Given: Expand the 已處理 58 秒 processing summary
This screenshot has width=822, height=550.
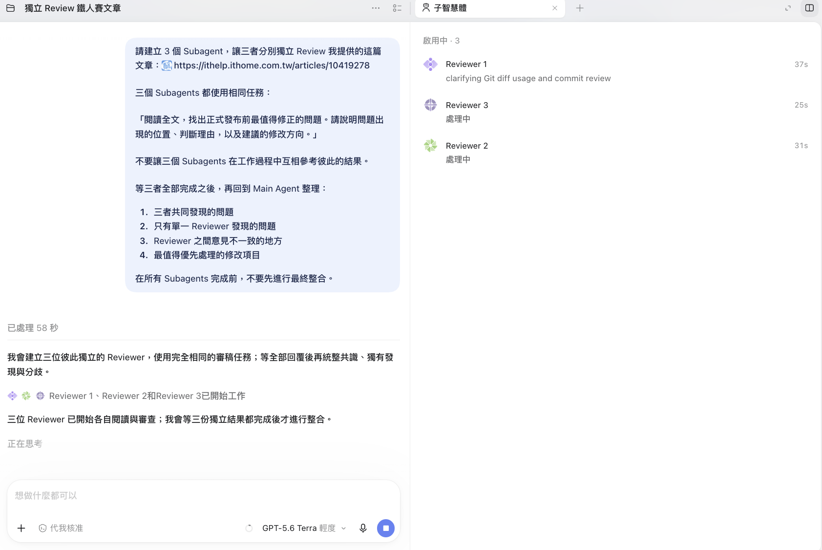Looking at the screenshot, I should [33, 328].
